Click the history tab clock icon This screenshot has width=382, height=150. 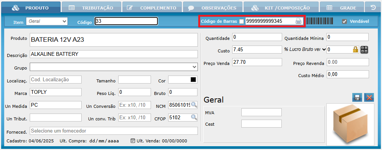(373, 8)
